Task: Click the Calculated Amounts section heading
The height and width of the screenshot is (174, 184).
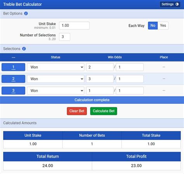Action: 20,123
